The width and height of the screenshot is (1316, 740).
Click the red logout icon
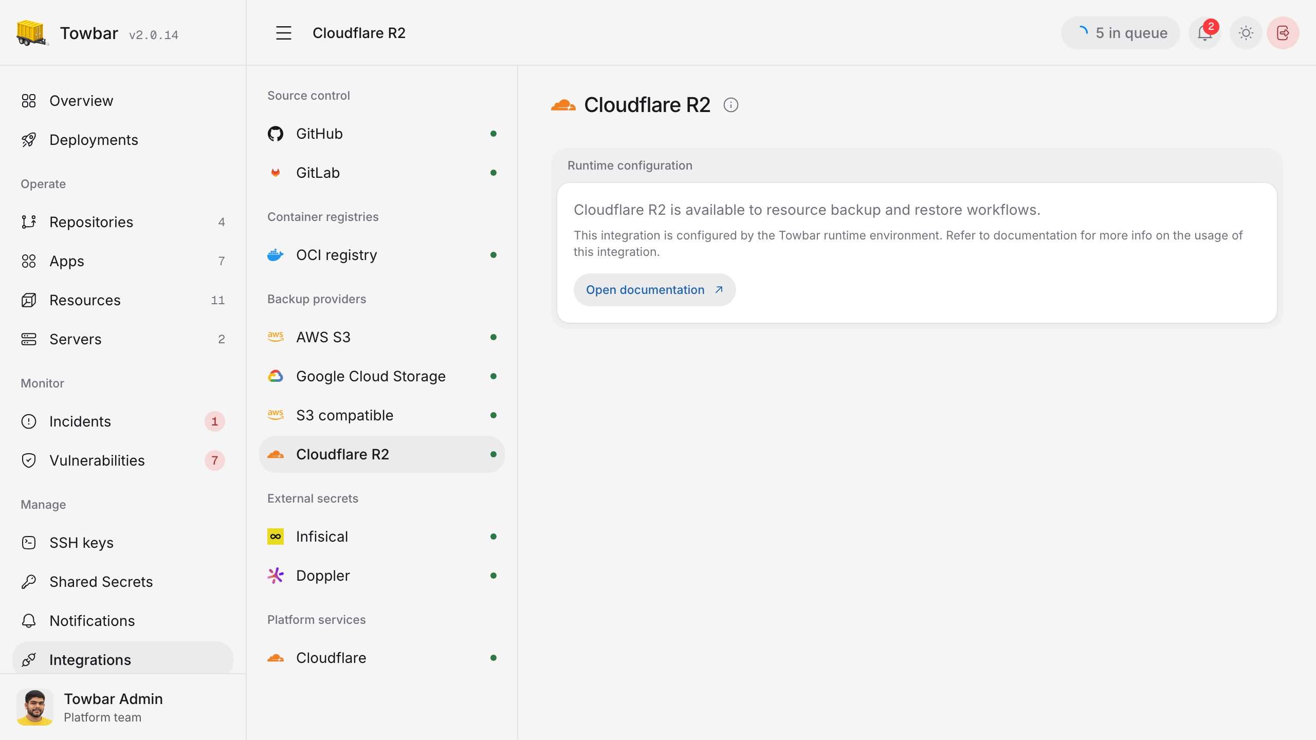tap(1283, 33)
